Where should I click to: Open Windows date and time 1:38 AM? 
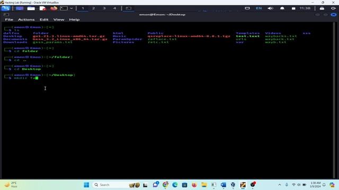click(315, 185)
